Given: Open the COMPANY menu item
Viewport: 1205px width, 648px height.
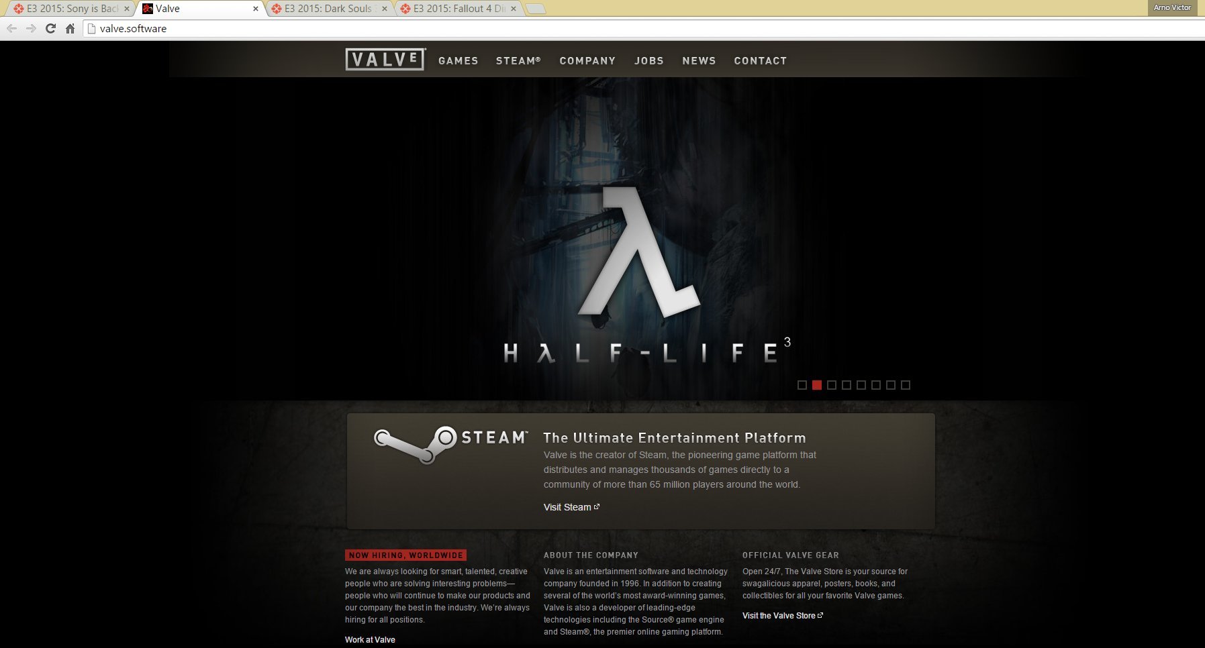Looking at the screenshot, I should [587, 60].
